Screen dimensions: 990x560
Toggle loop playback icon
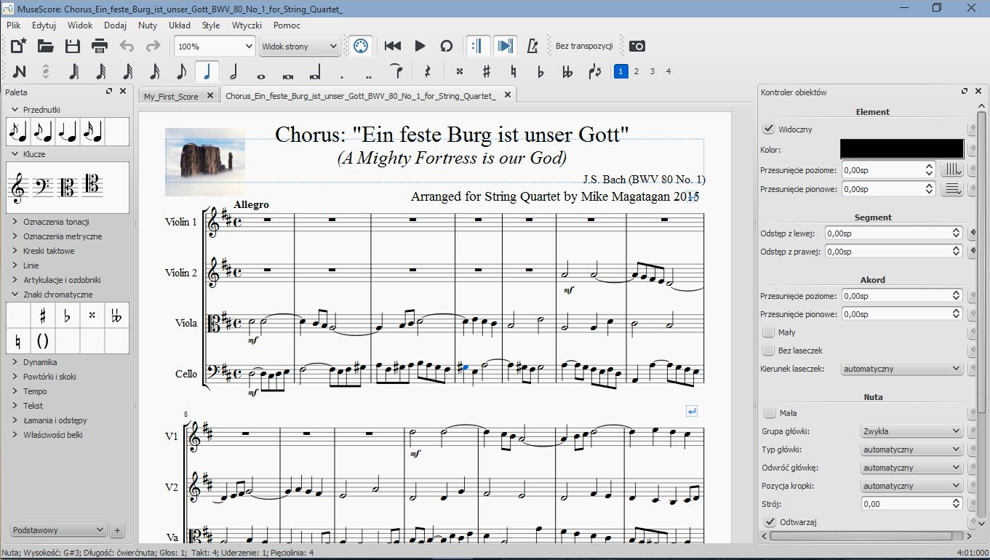pyautogui.click(x=447, y=46)
